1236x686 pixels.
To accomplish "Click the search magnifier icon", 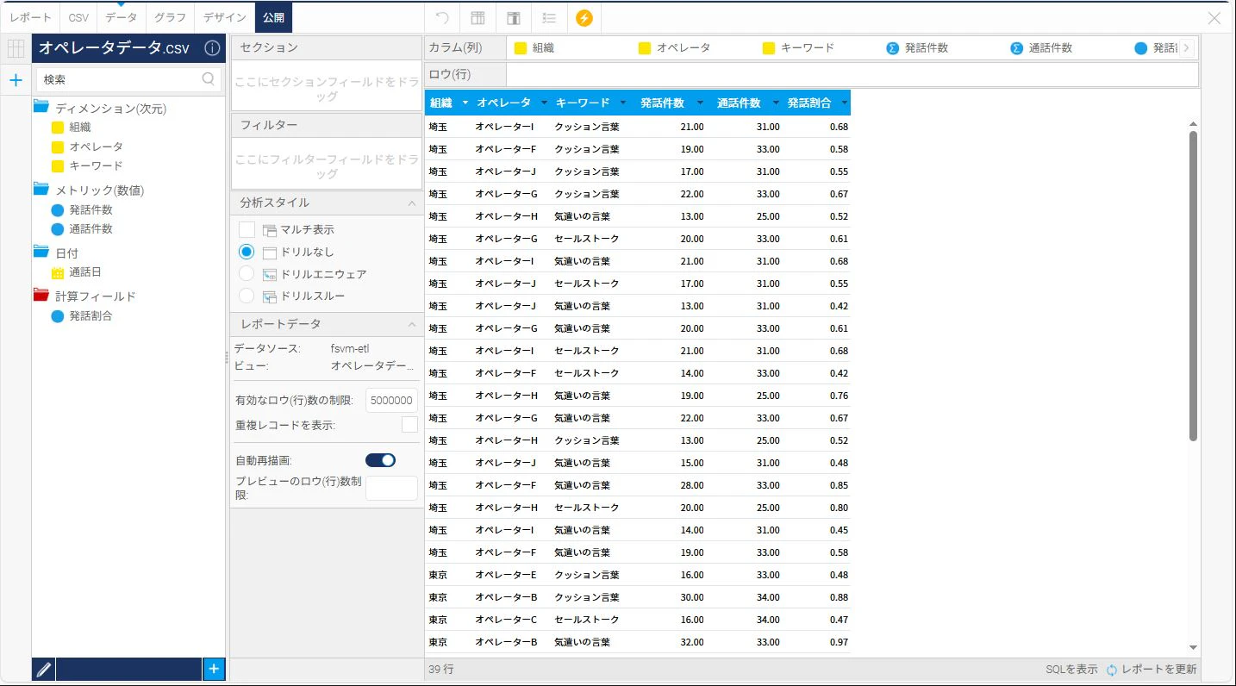I will click(209, 78).
